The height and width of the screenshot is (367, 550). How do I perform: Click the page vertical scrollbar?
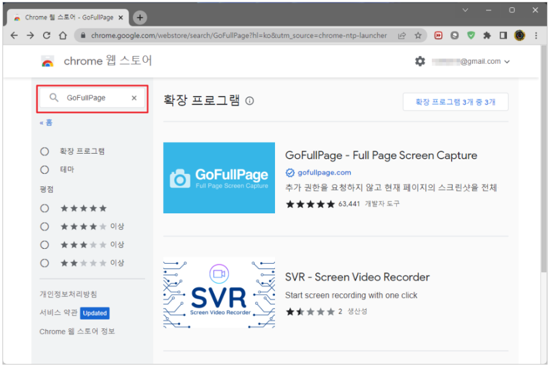[x=544, y=158]
